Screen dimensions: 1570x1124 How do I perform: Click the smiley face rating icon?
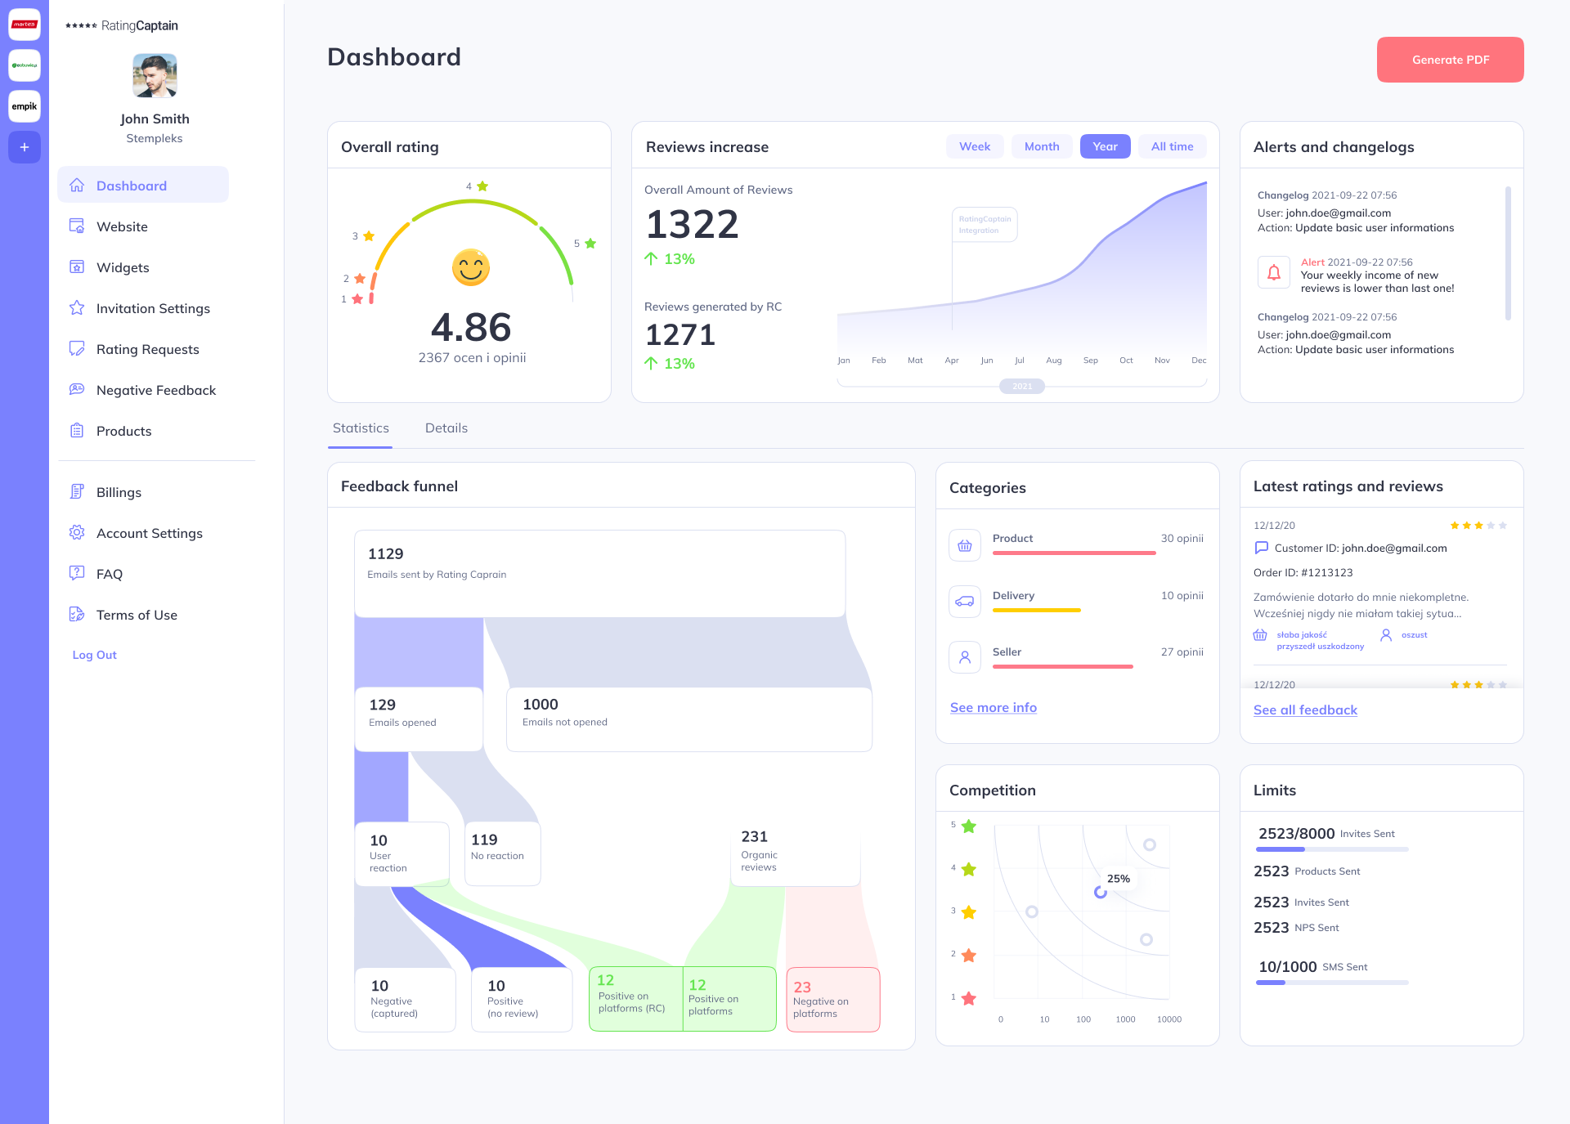coord(471,267)
